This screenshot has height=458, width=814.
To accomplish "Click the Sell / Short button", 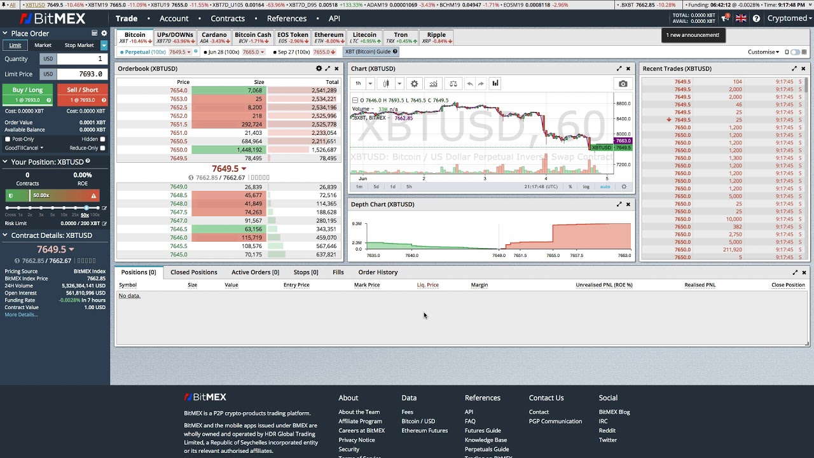I will point(83,94).
